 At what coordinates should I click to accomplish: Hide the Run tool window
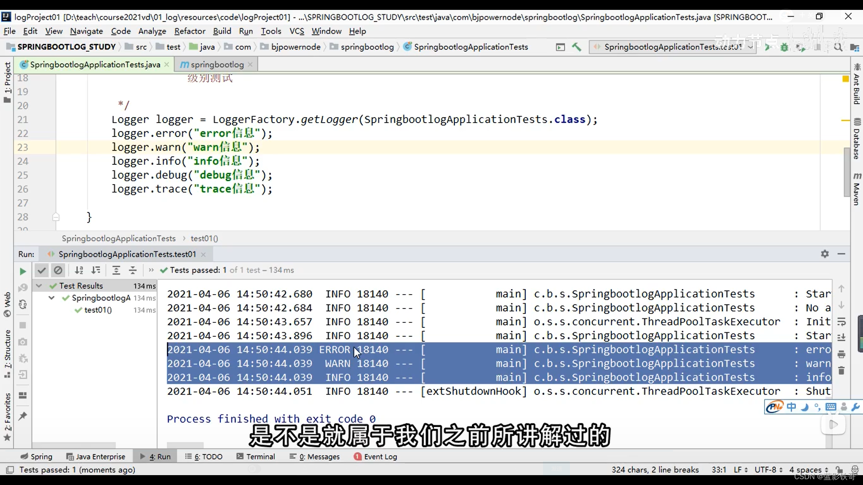(x=841, y=254)
